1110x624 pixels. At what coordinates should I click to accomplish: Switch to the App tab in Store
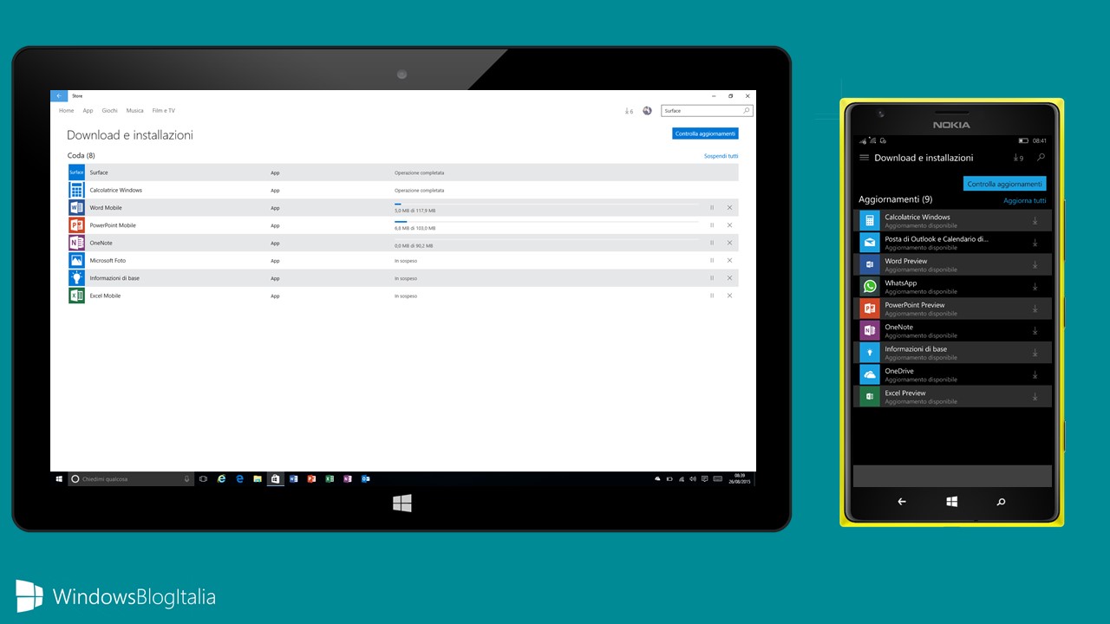(88, 111)
